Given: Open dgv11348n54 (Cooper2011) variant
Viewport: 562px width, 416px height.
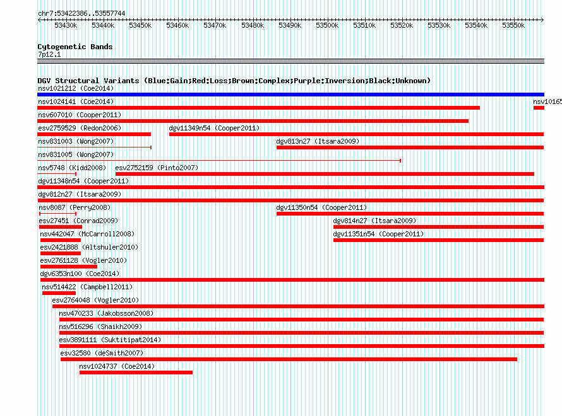Looking at the screenshot, I should click(x=83, y=181).
